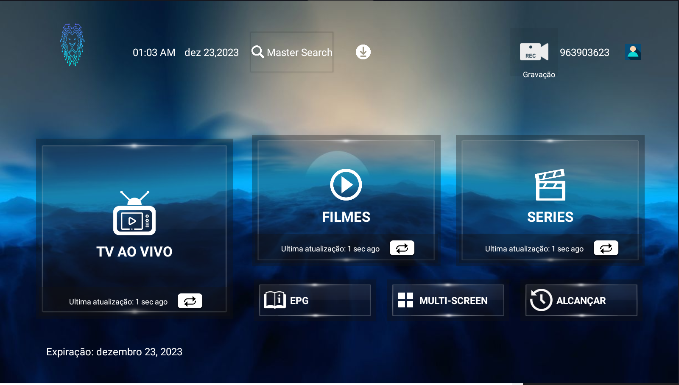Open the ALCANÇAR catch-up button
This screenshot has width=679, height=385.
tap(581, 300)
